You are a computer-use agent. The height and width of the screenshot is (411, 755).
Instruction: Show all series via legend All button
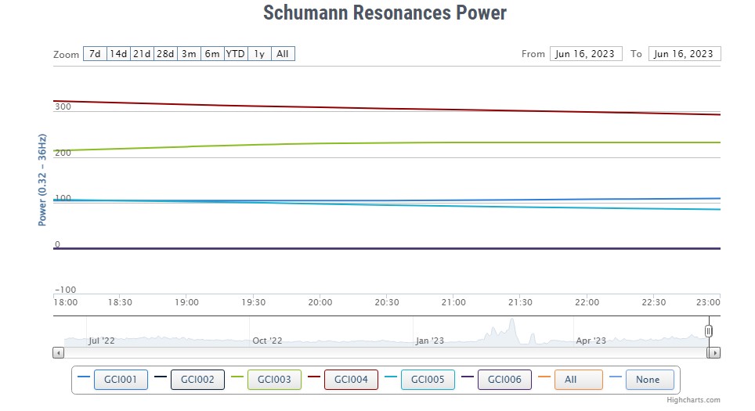click(578, 380)
